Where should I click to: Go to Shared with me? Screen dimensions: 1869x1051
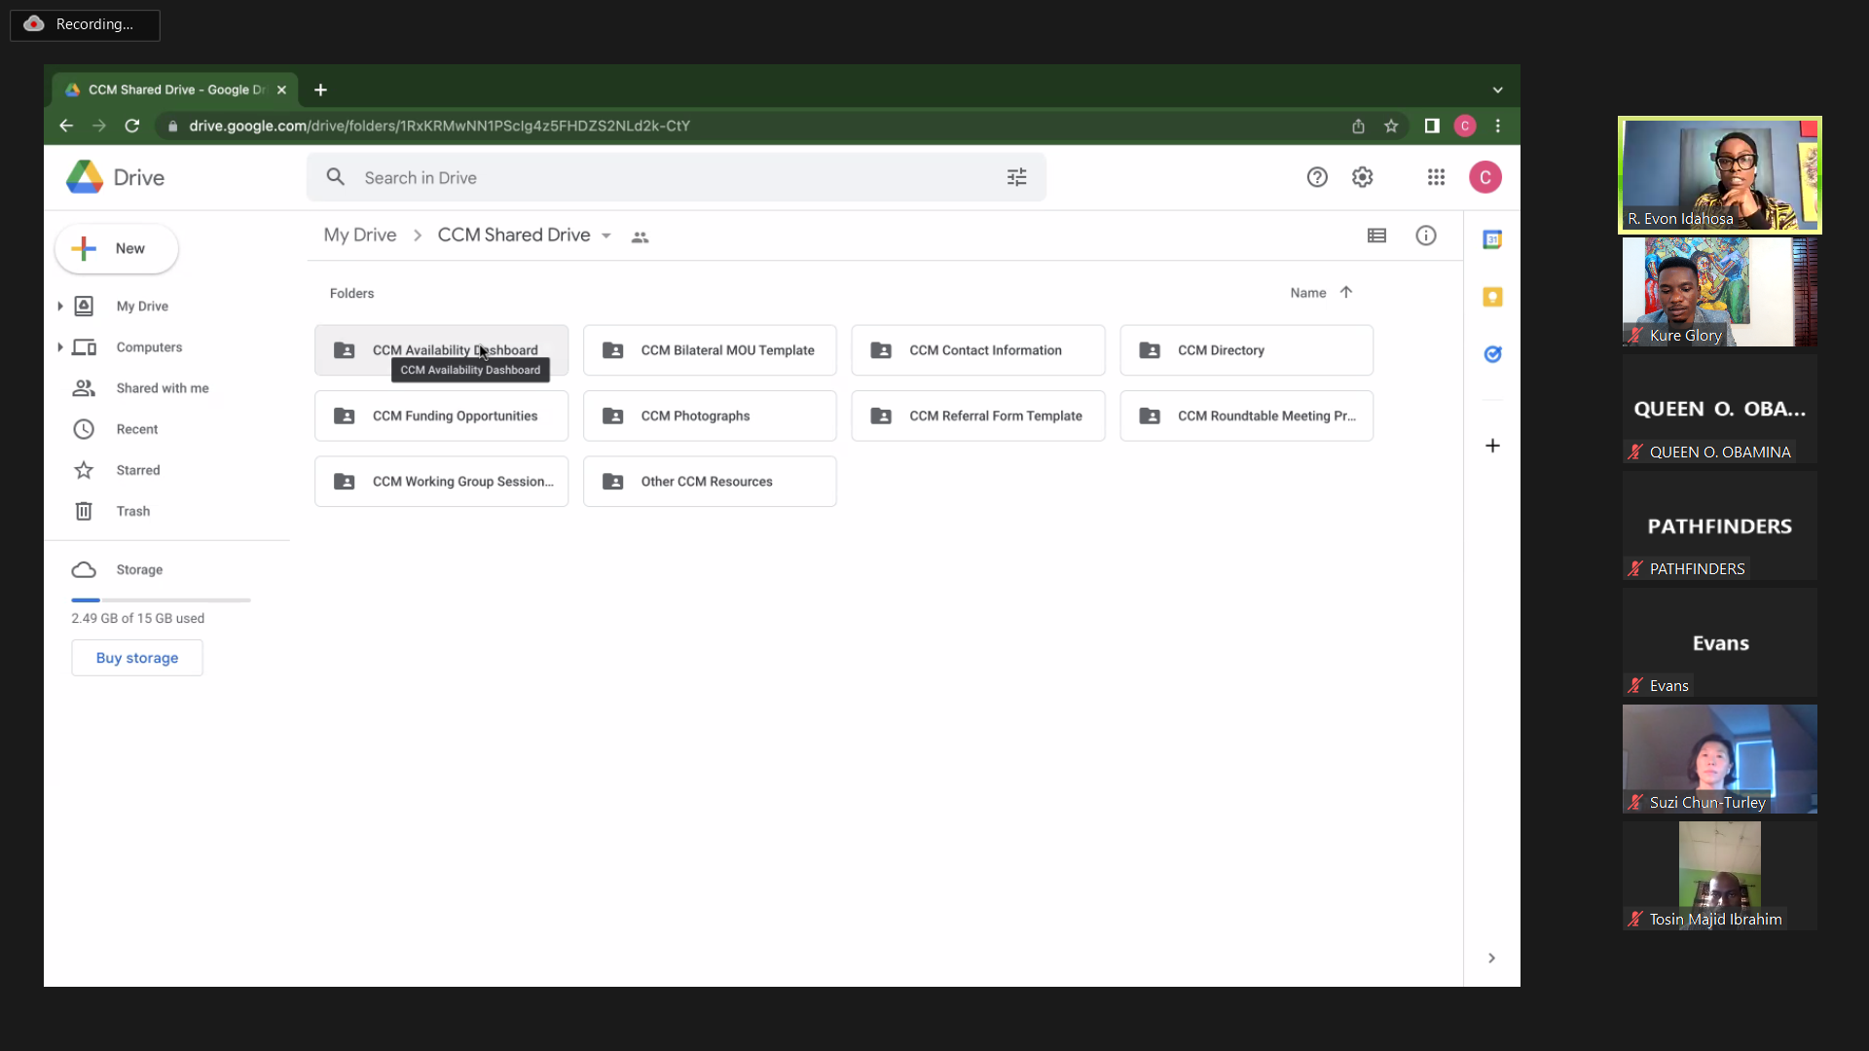pos(162,388)
